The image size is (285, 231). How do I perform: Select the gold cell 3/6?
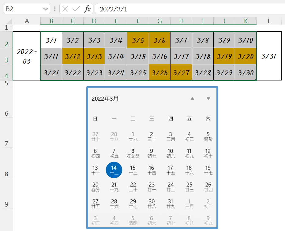pyautogui.click(x=159, y=40)
